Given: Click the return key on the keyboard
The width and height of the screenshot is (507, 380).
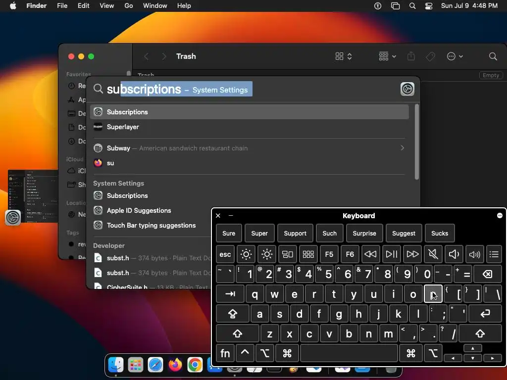Looking at the screenshot, I should [x=485, y=314].
